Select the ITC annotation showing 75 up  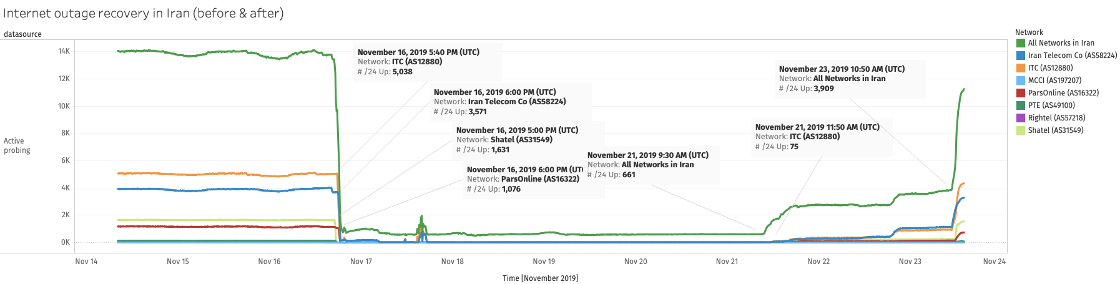click(x=817, y=137)
